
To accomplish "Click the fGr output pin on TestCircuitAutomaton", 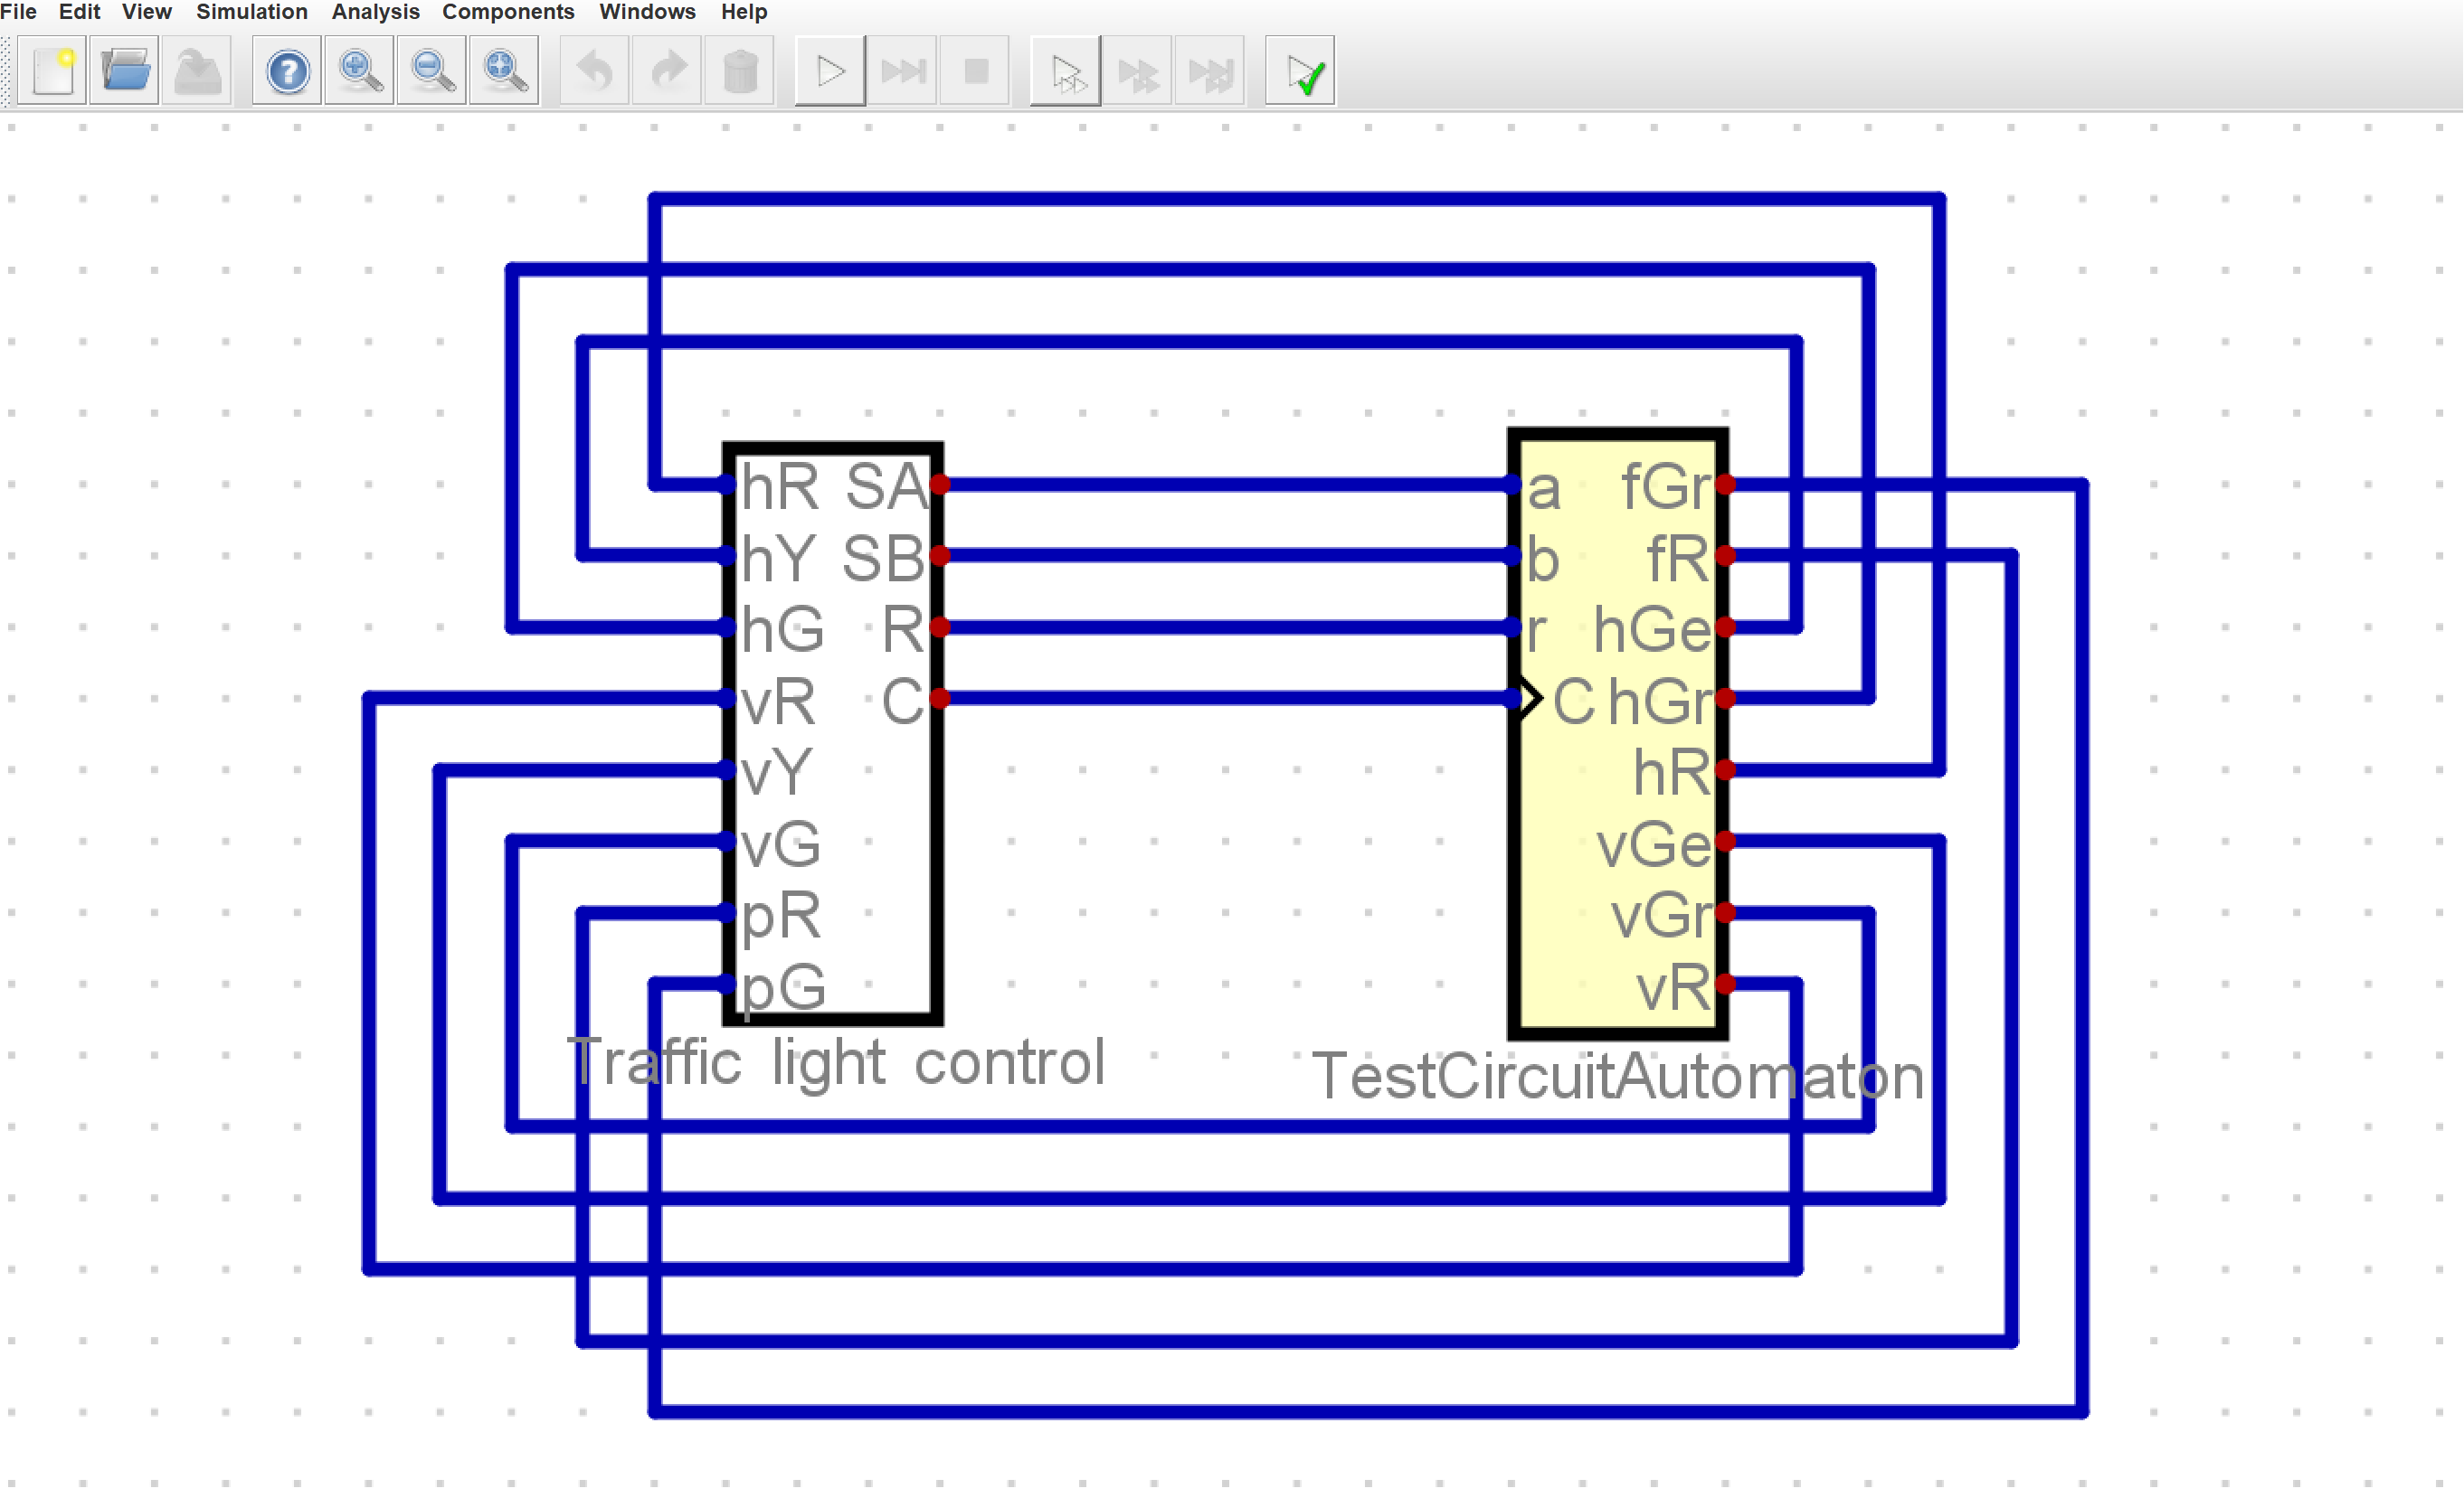I will pos(1725,485).
